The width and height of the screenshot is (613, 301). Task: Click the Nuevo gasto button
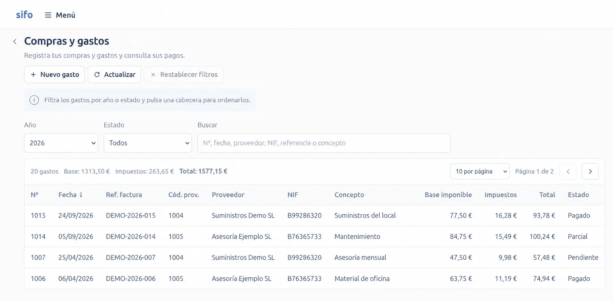coord(54,74)
